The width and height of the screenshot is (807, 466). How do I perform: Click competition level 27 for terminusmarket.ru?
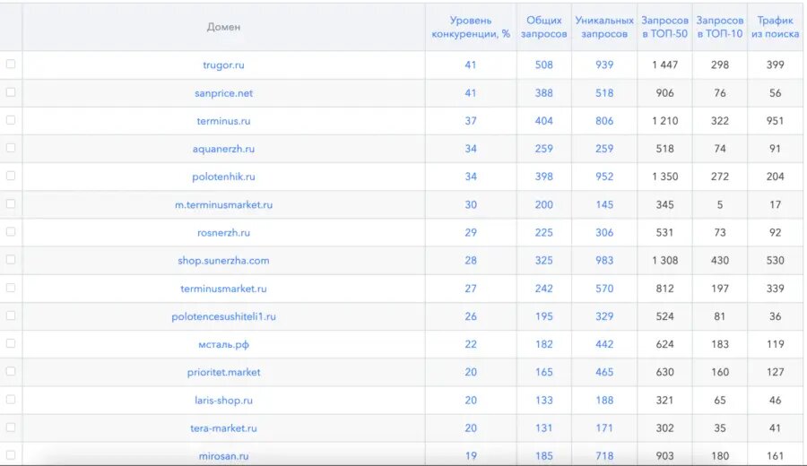pyautogui.click(x=471, y=289)
